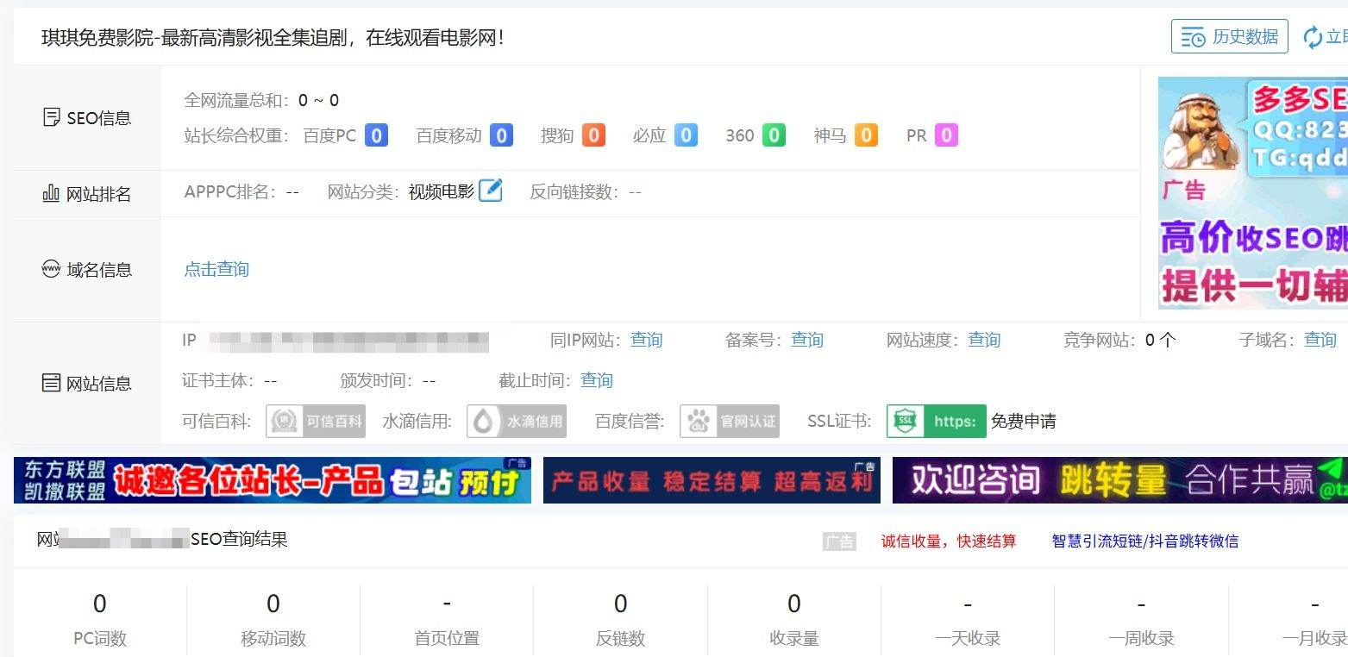Viewport: 1348px width, 657px height.
Task: Click the 百度PC weight badge
Action: [376, 135]
